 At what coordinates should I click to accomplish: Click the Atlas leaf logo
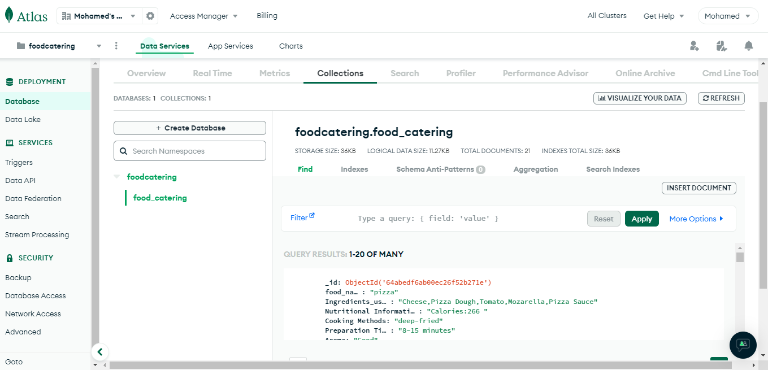coord(8,15)
